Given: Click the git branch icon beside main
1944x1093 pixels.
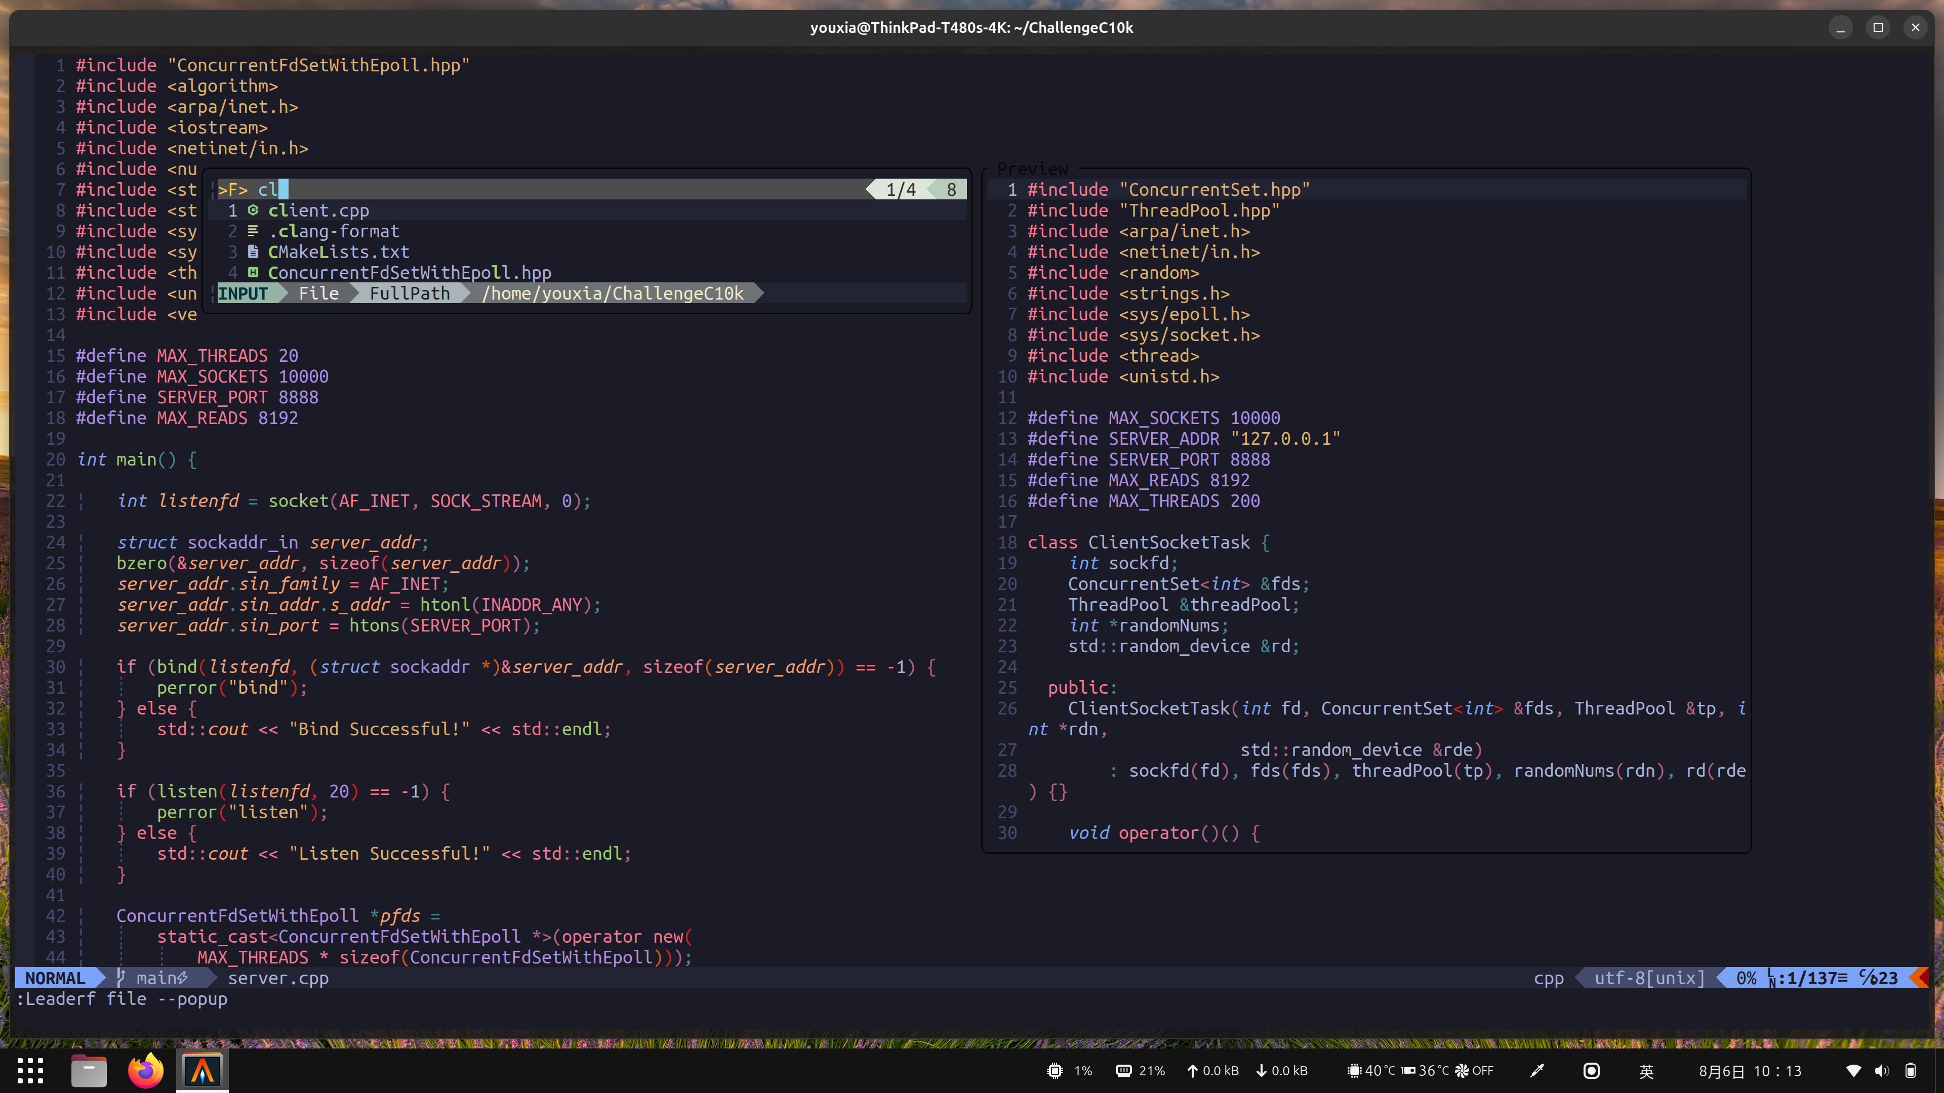Looking at the screenshot, I should click(121, 978).
